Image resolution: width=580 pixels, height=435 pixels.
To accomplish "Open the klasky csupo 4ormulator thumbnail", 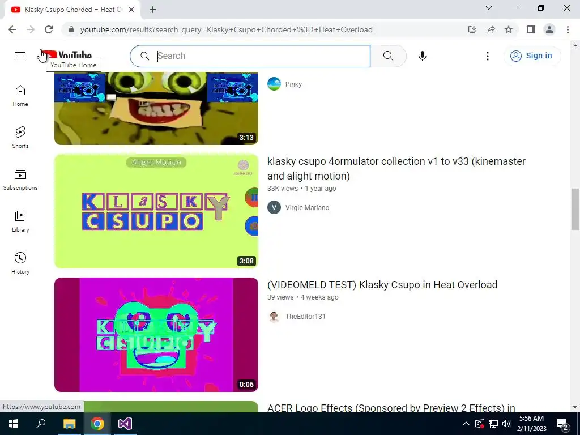I will (x=156, y=211).
